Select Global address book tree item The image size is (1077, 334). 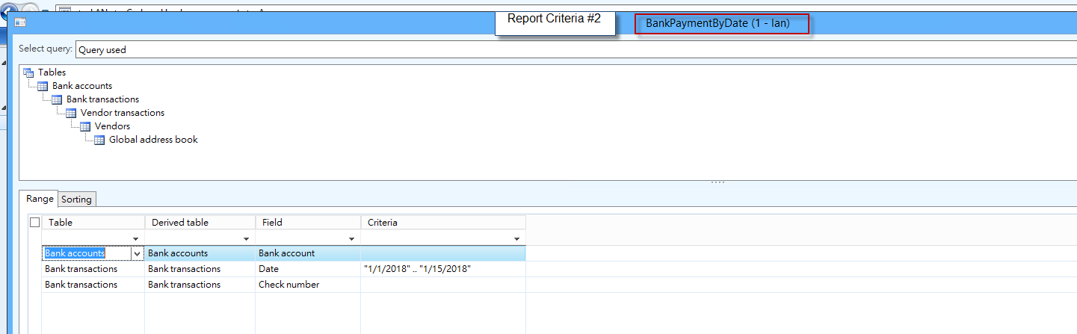pyautogui.click(x=153, y=140)
